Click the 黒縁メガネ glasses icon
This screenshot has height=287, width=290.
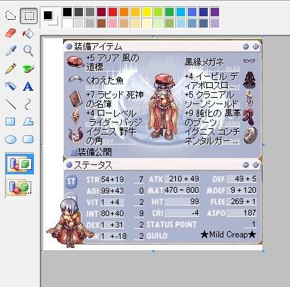(250, 61)
